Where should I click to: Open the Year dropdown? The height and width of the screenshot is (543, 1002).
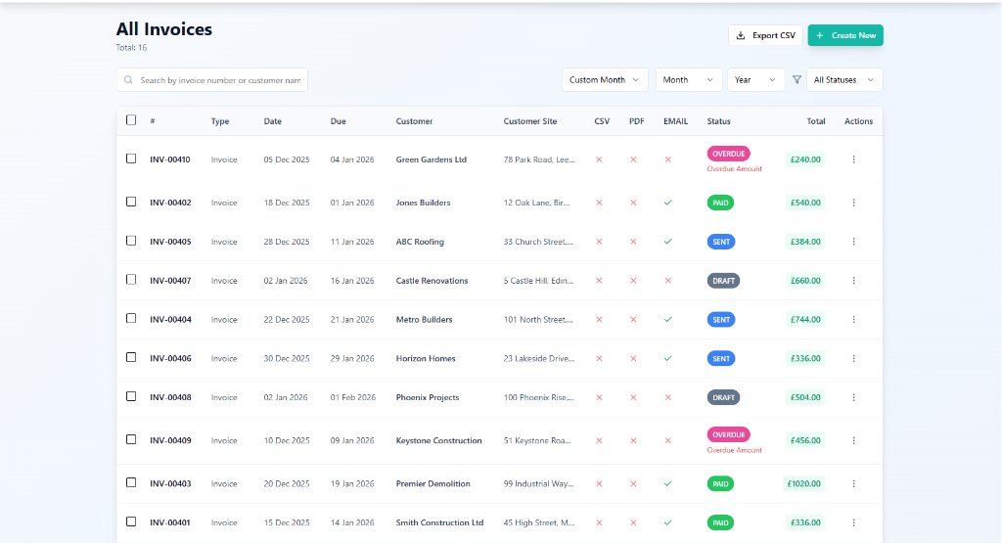756,80
